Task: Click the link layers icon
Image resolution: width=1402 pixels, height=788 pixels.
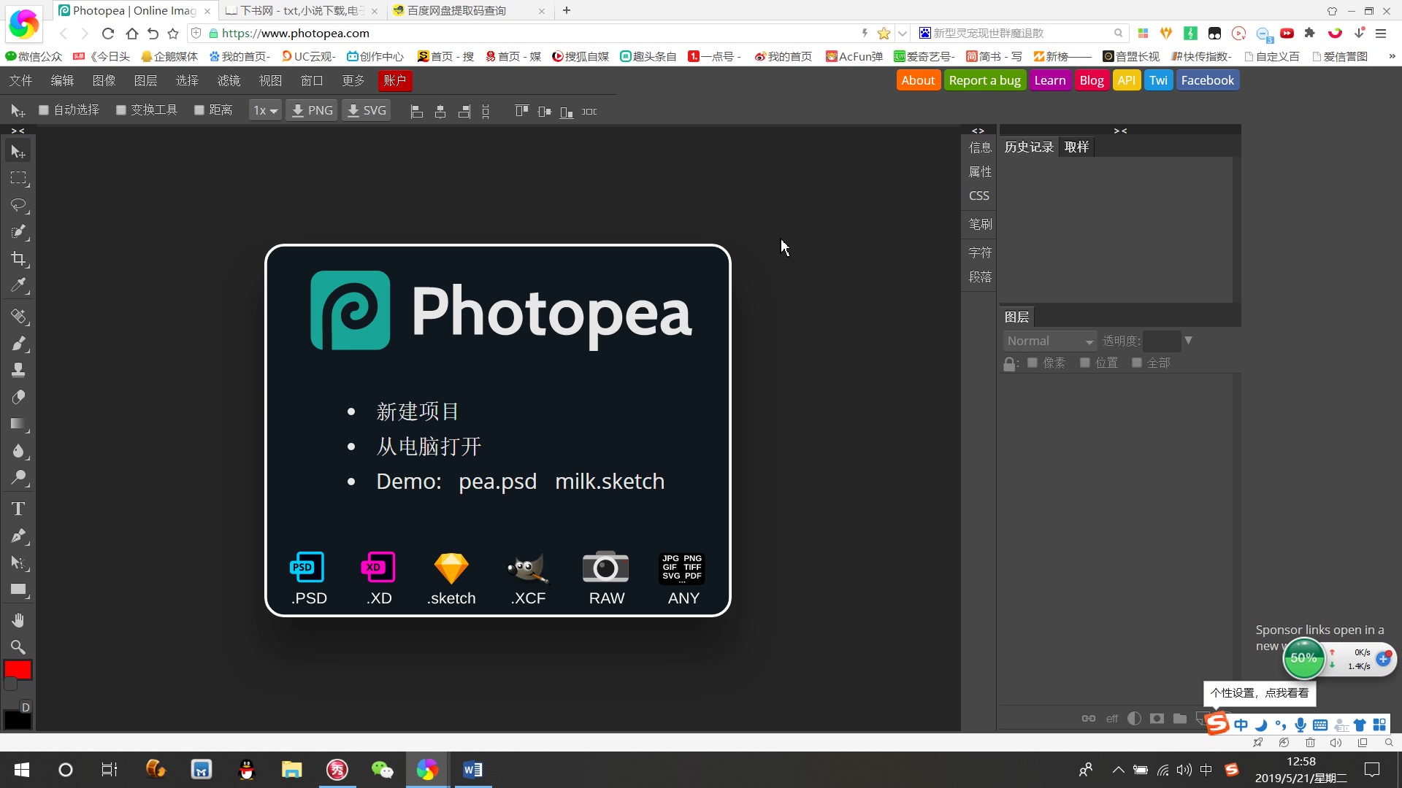Action: (x=1088, y=719)
